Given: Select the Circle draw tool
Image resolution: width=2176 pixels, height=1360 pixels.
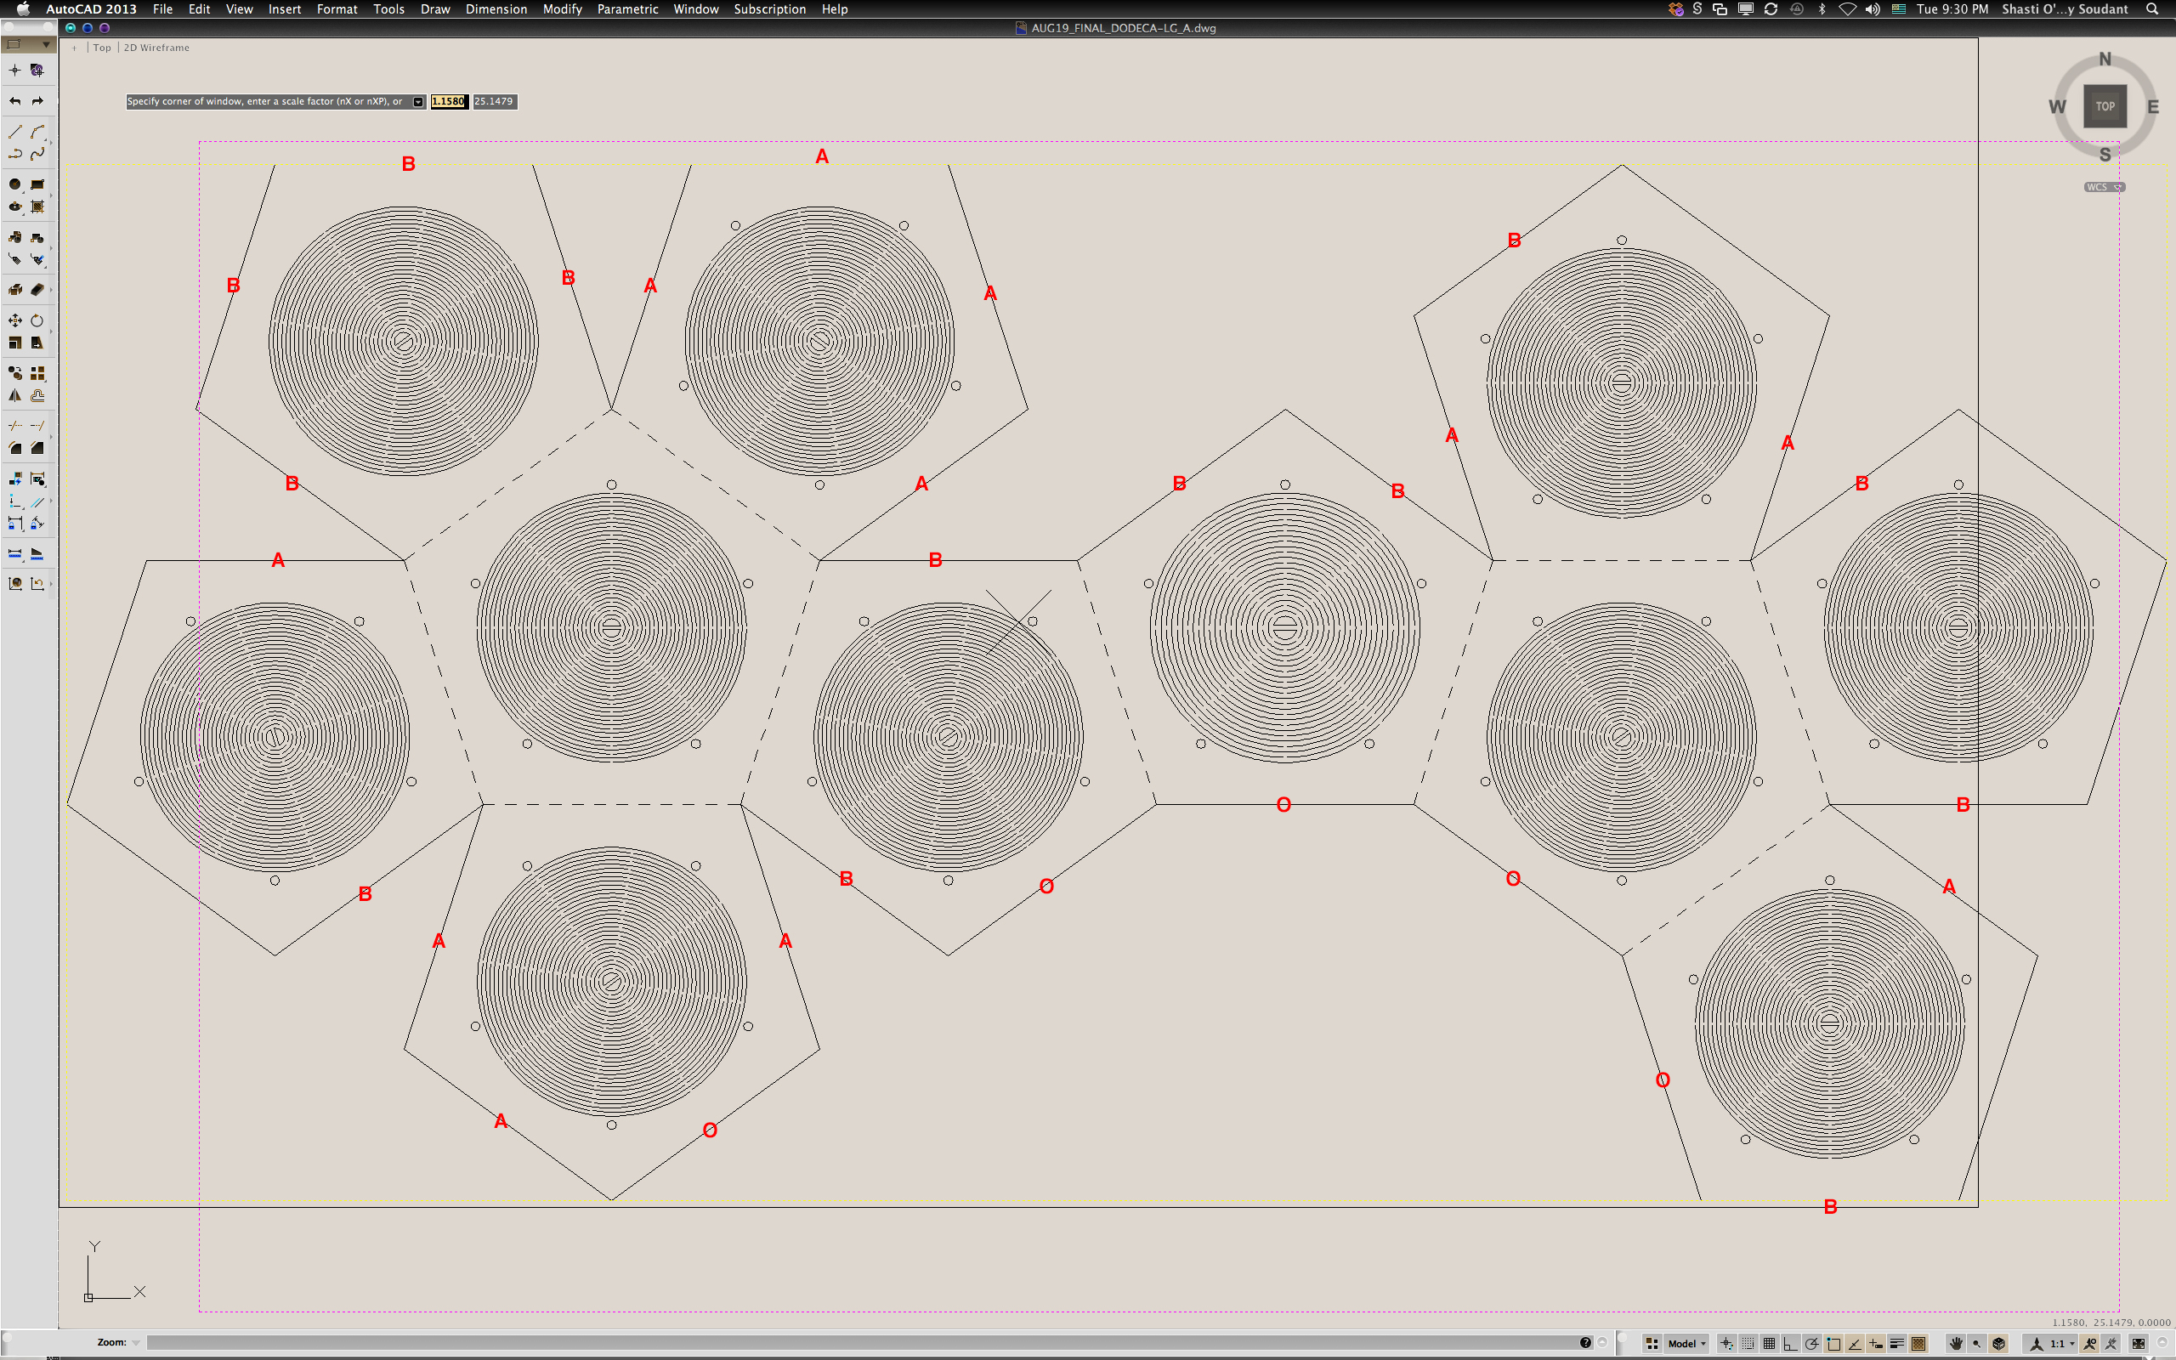Looking at the screenshot, I should tap(15, 184).
